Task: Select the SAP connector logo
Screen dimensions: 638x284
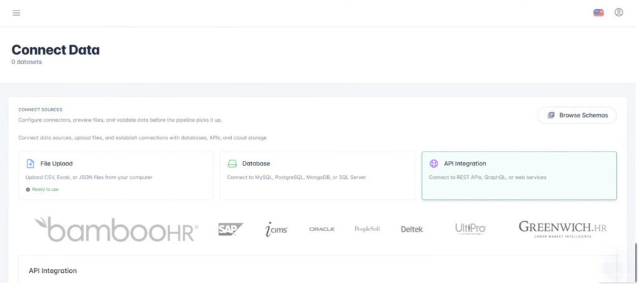Action: point(231,229)
